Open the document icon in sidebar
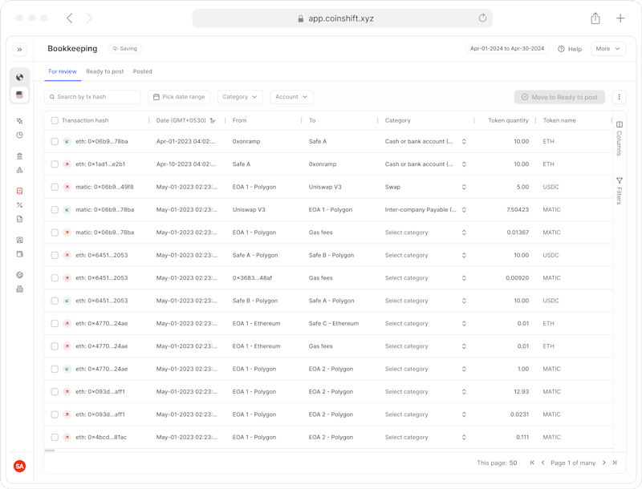This screenshot has width=642, height=489. pos(19,219)
